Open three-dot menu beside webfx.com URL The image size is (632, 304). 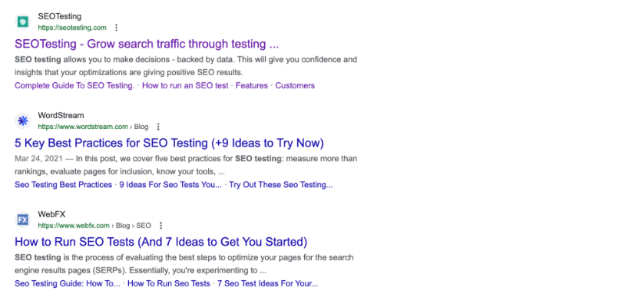[x=160, y=226]
